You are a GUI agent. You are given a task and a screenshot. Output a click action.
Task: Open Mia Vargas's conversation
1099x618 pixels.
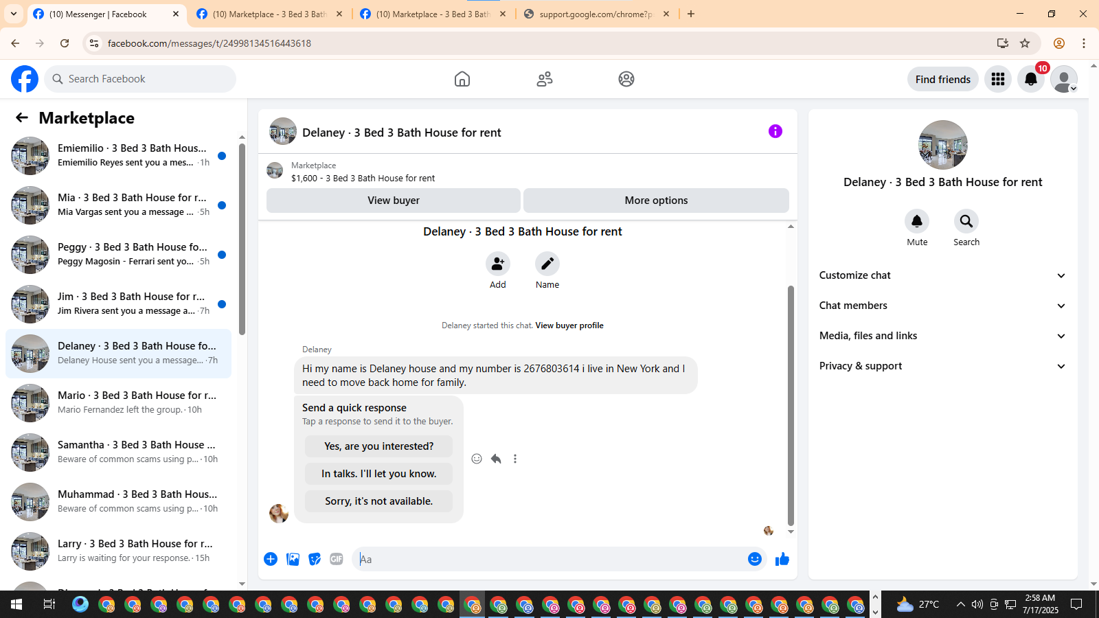(118, 205)
